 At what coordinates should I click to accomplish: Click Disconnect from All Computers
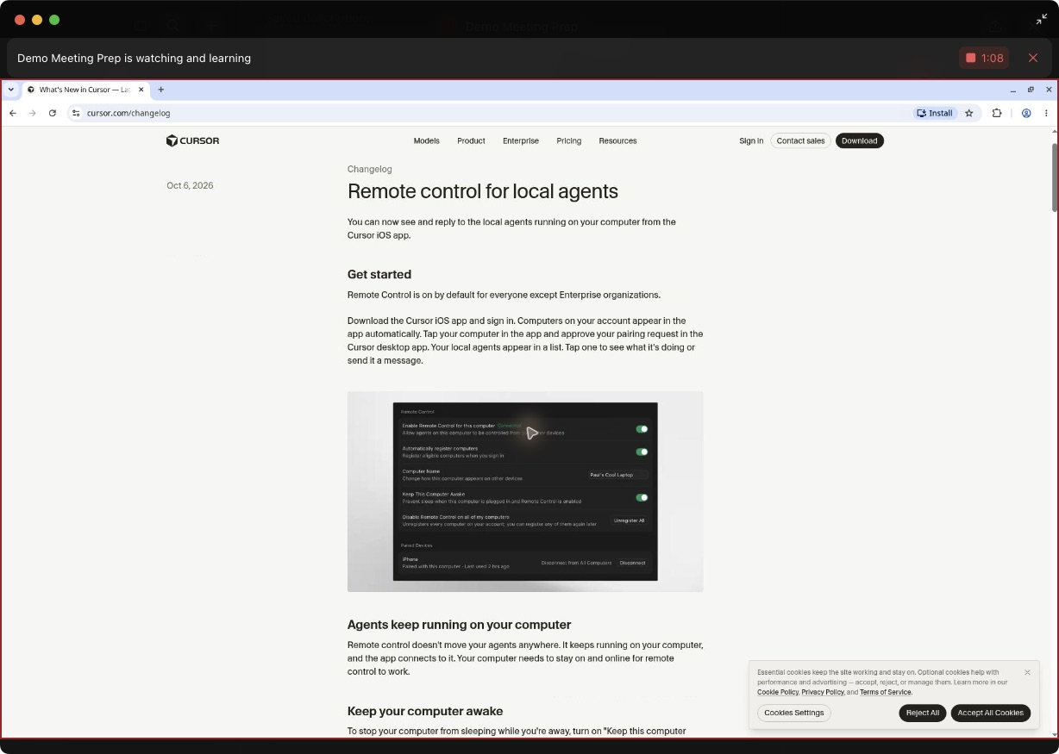(x=576, y=563)
